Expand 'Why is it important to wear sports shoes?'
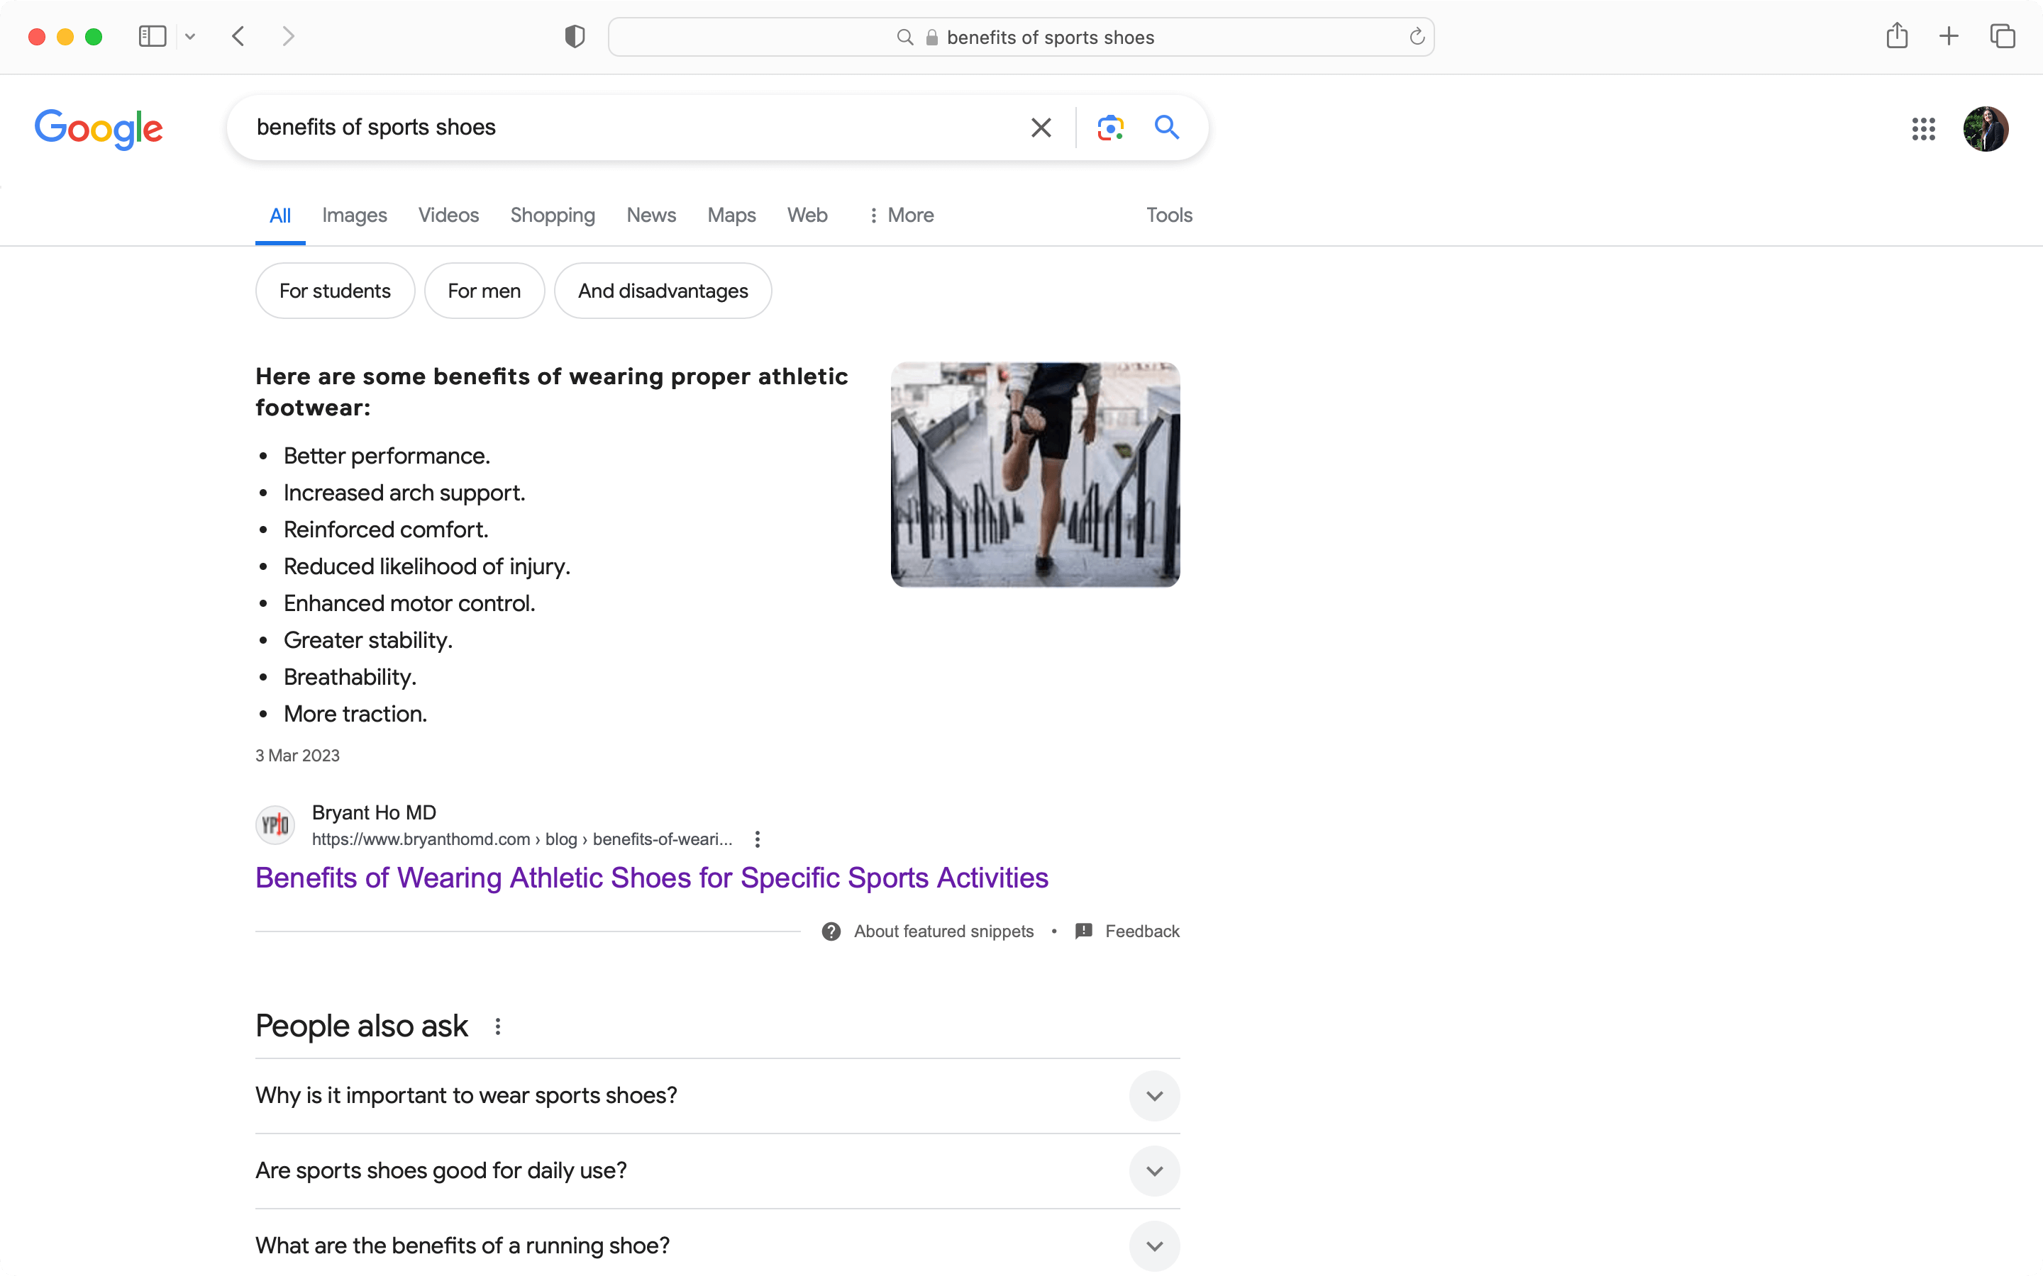 (718, 1096)
